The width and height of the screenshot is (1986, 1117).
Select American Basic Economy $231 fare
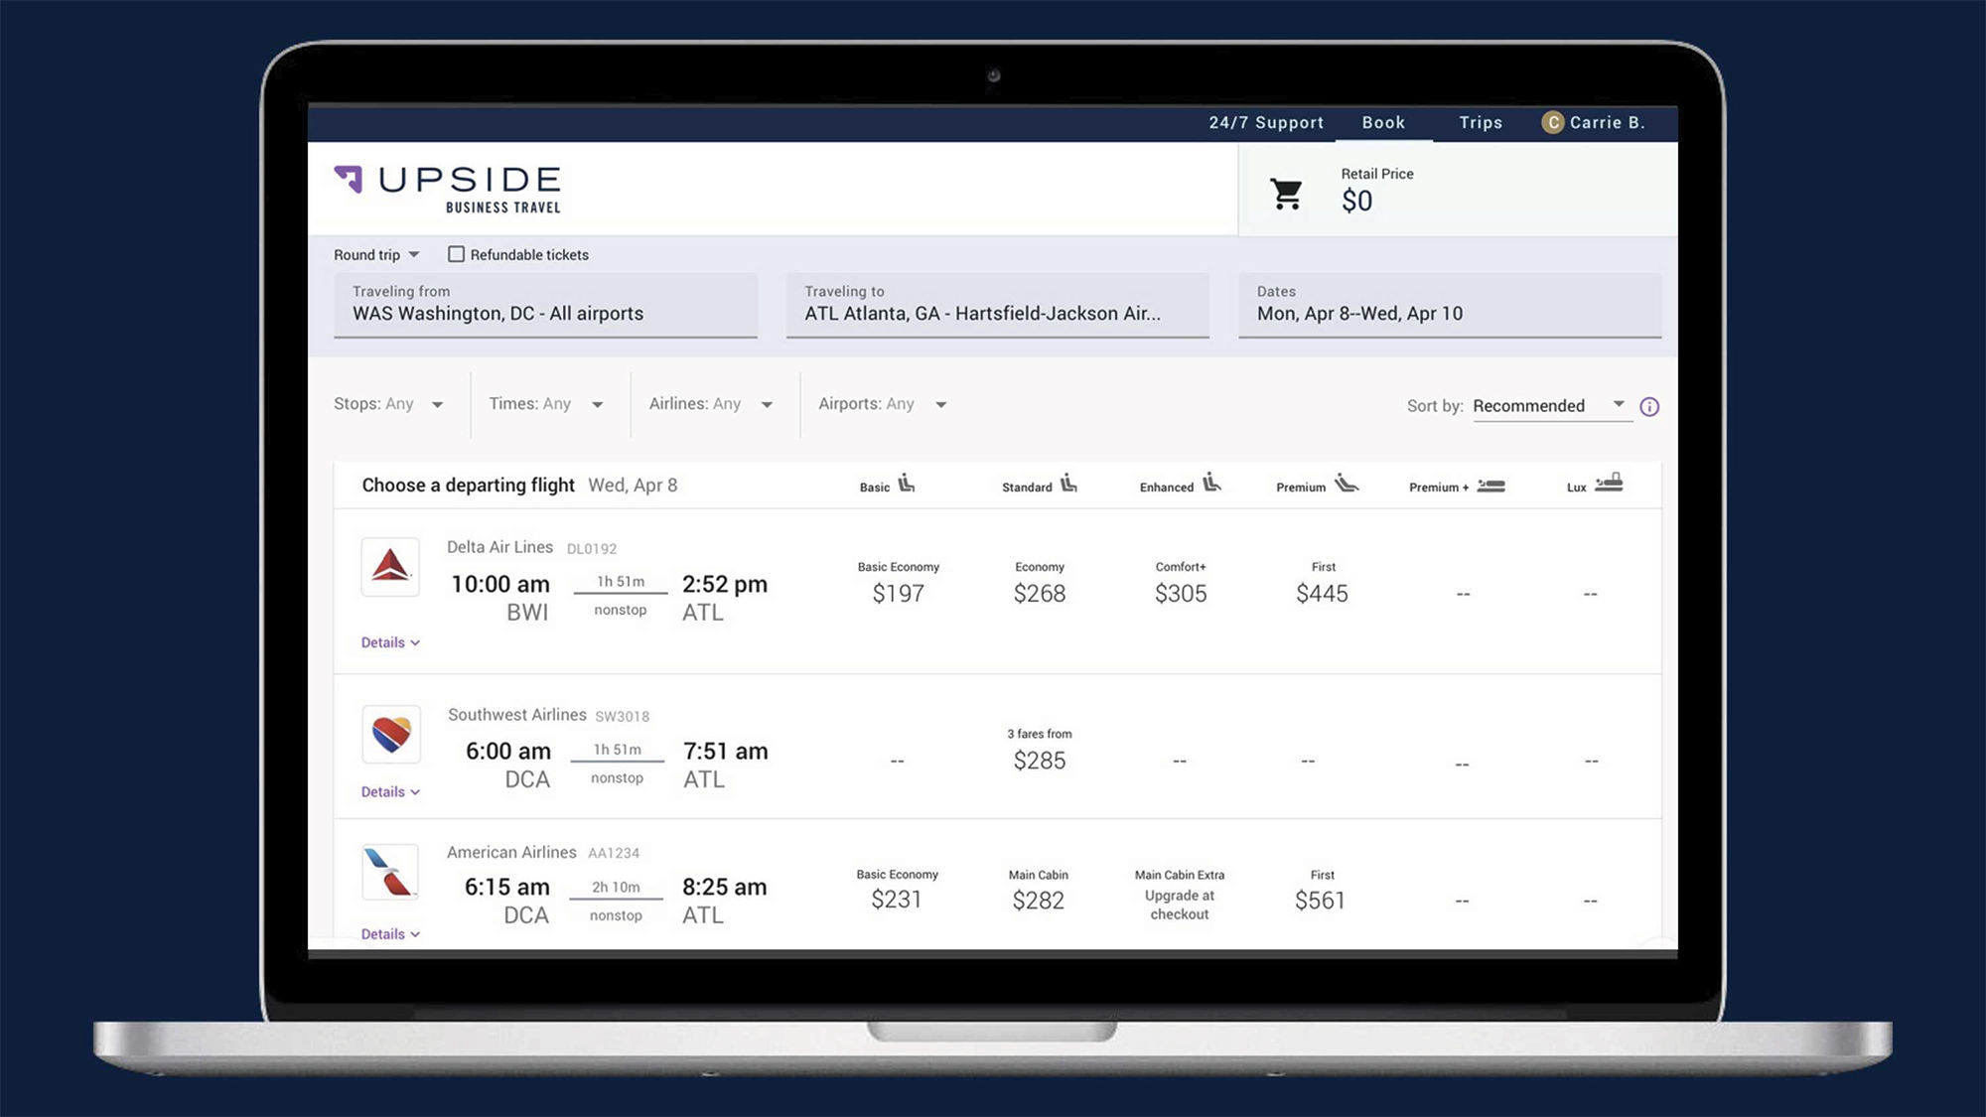click(897, 890)
